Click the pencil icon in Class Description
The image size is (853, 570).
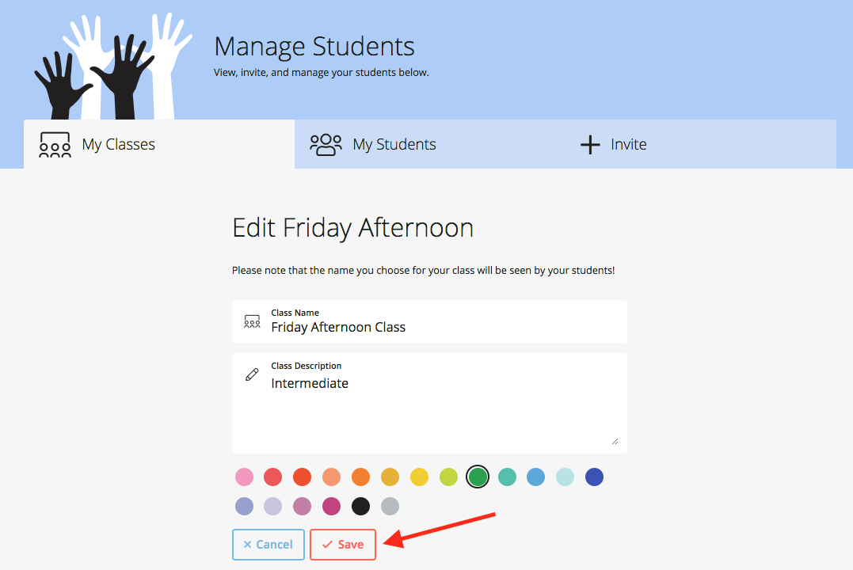[x=252, y=374]
